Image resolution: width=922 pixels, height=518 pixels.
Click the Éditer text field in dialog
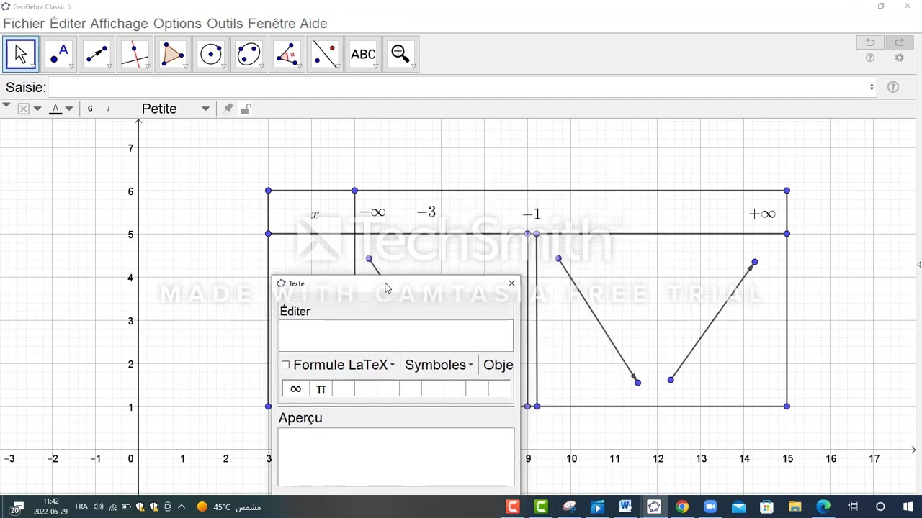[396, 336]
